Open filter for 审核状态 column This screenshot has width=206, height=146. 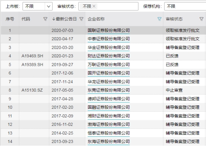pos(202,19)
